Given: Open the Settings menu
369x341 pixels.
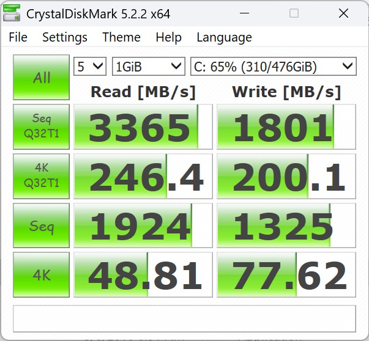Looking at the screenshot, I should coord(65,37).
